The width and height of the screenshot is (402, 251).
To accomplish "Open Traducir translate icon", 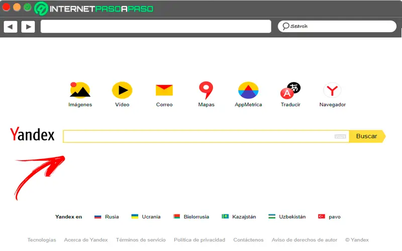I will click(290, 90).
